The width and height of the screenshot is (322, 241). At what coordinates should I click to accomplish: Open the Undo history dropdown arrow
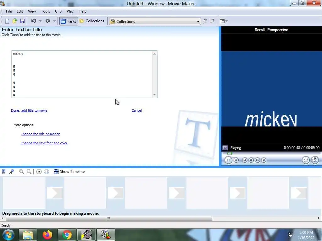[x=40, y=21]
